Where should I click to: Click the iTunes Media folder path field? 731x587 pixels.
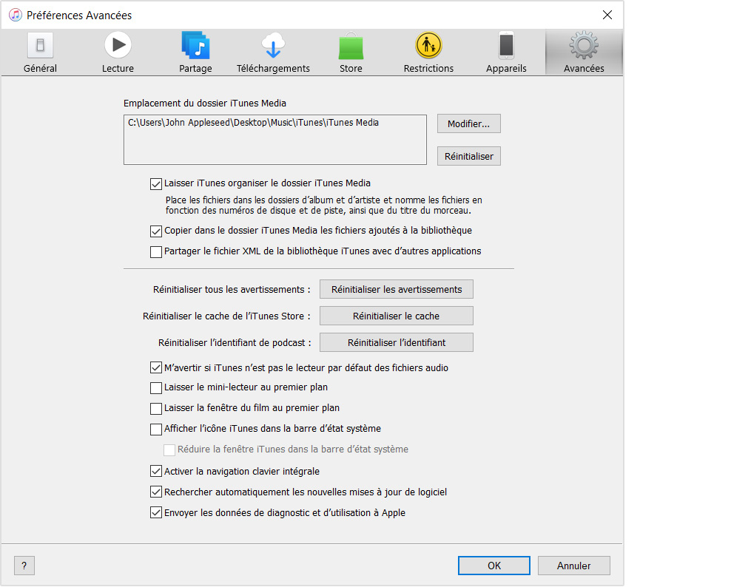click(274, 139)
